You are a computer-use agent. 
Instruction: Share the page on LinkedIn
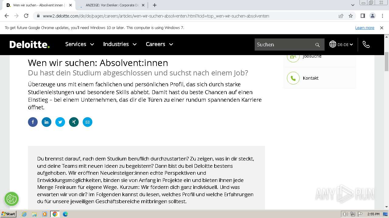tap(46, 122)
